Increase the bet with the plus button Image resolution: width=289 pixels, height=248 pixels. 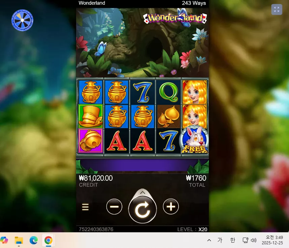(171, 206)
